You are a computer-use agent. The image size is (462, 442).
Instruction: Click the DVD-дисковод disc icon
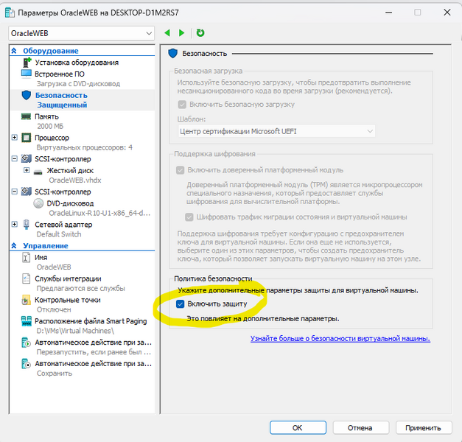point(38,203)
